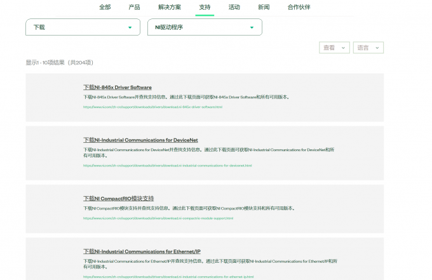The width and height of the screenshot is (432, 280).
Task: Switch to the 全部 tab
Action: click(x=105, y=7)
